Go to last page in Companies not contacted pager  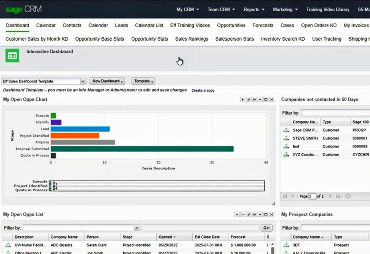pos(338,196)
